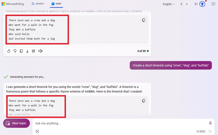
Task: Like the response with thumbs up
Action: pyautogui.click(x=9, y=51)
